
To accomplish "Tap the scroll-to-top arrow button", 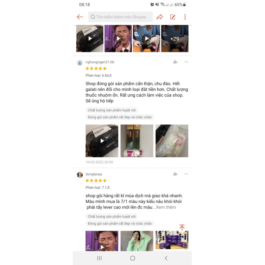I will tap(182, 227).
